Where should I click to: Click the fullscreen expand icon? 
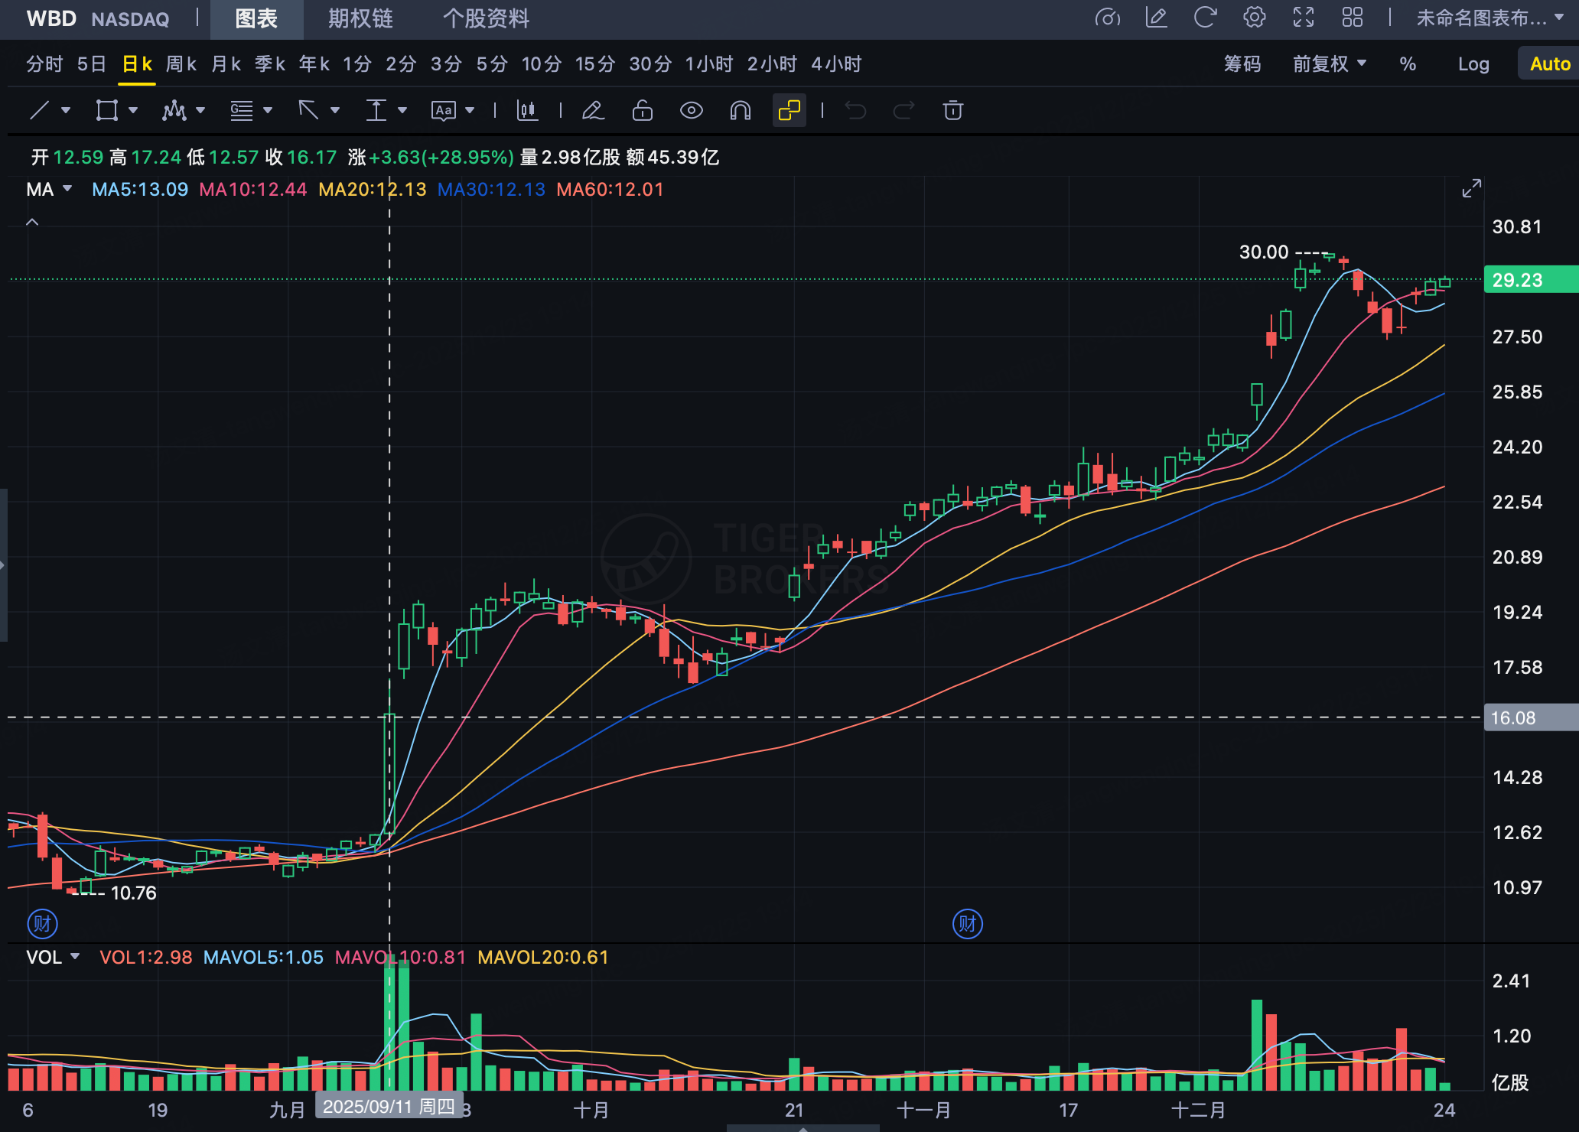(1303, 18)
